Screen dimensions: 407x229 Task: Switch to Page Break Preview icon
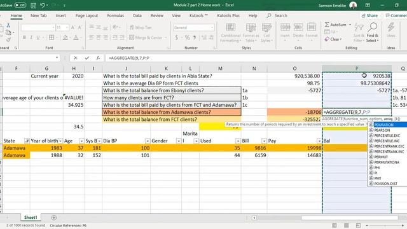[359, 225]
